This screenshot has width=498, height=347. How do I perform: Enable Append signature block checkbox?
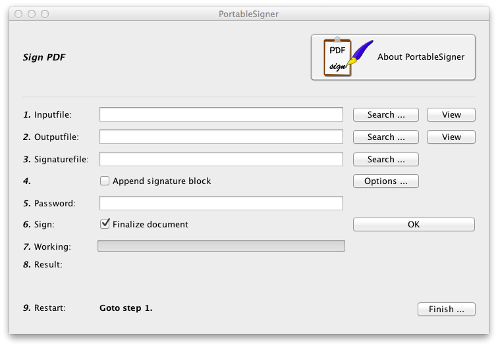click(105, 181)
